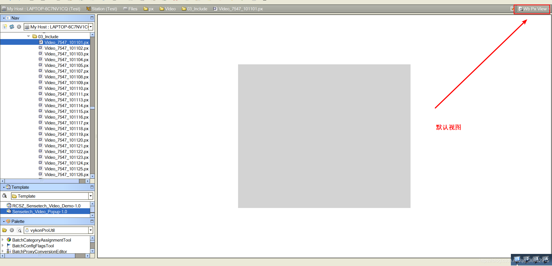Select Video_7547_101103.px in Nav tree
The height and width of the screenshot is (266, 552).
point(66,54)
